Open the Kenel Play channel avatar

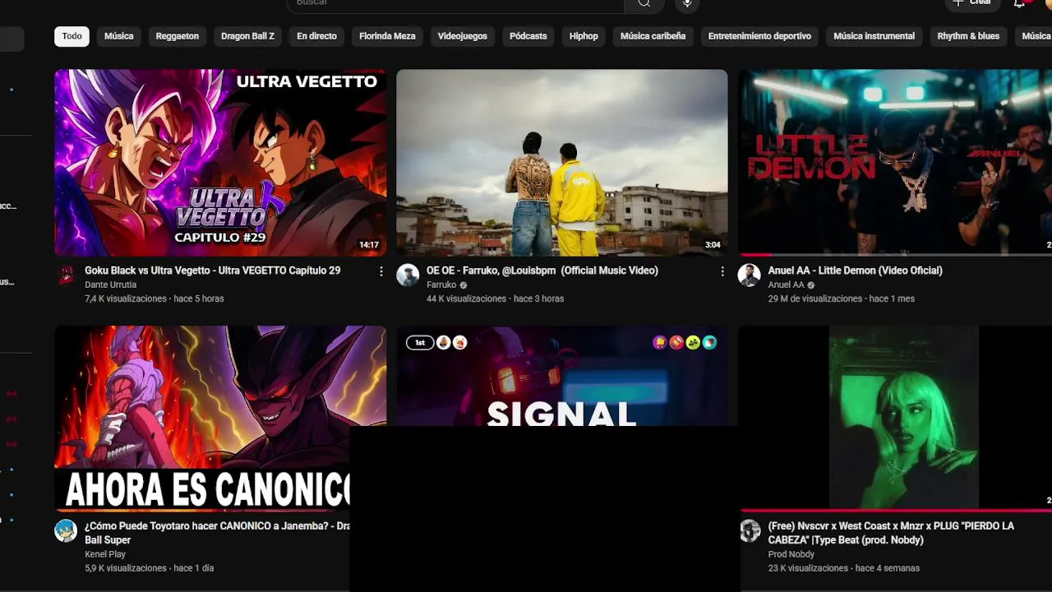coord(66,531)
